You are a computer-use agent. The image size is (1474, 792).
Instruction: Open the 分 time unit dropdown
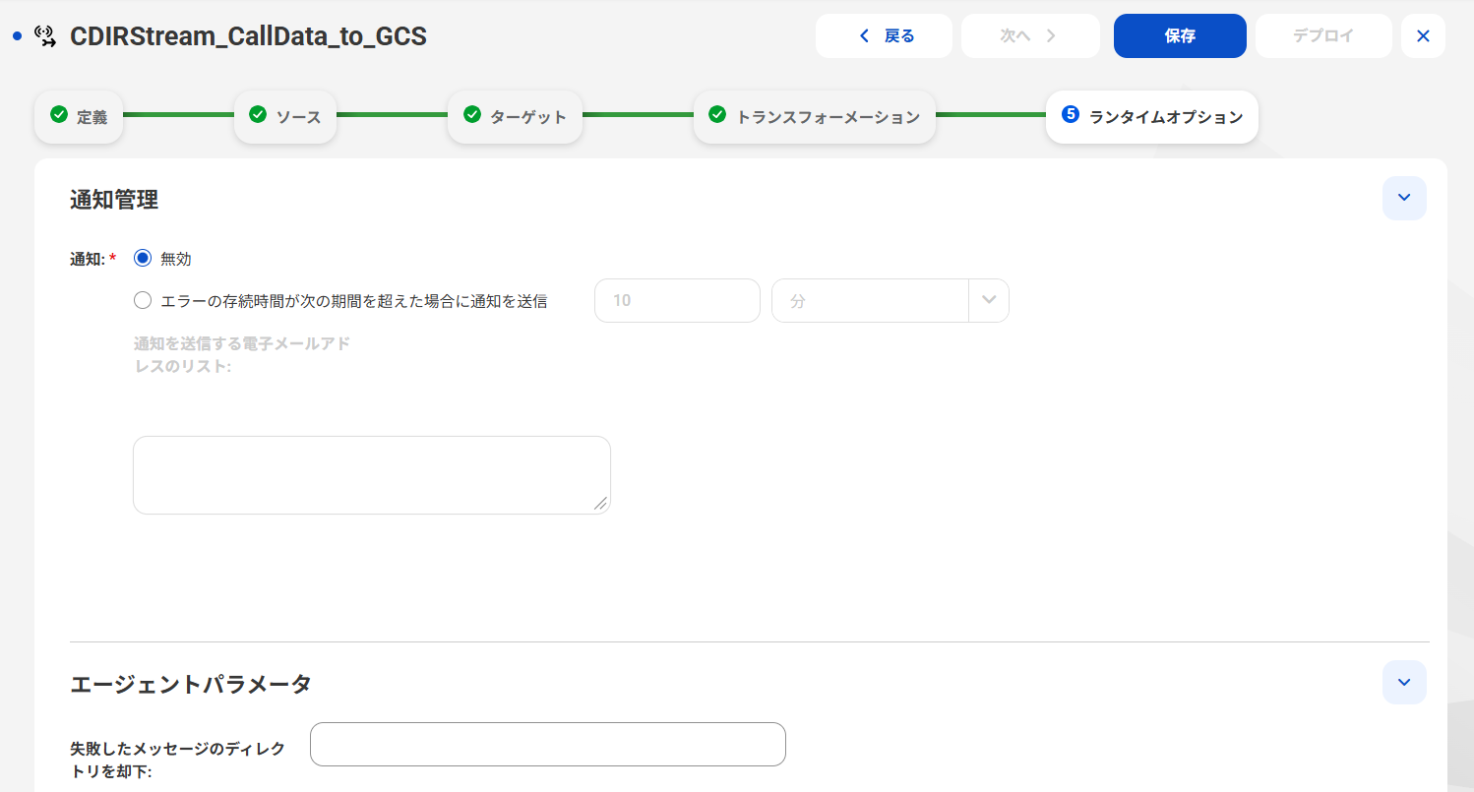(x=891, y=300)
